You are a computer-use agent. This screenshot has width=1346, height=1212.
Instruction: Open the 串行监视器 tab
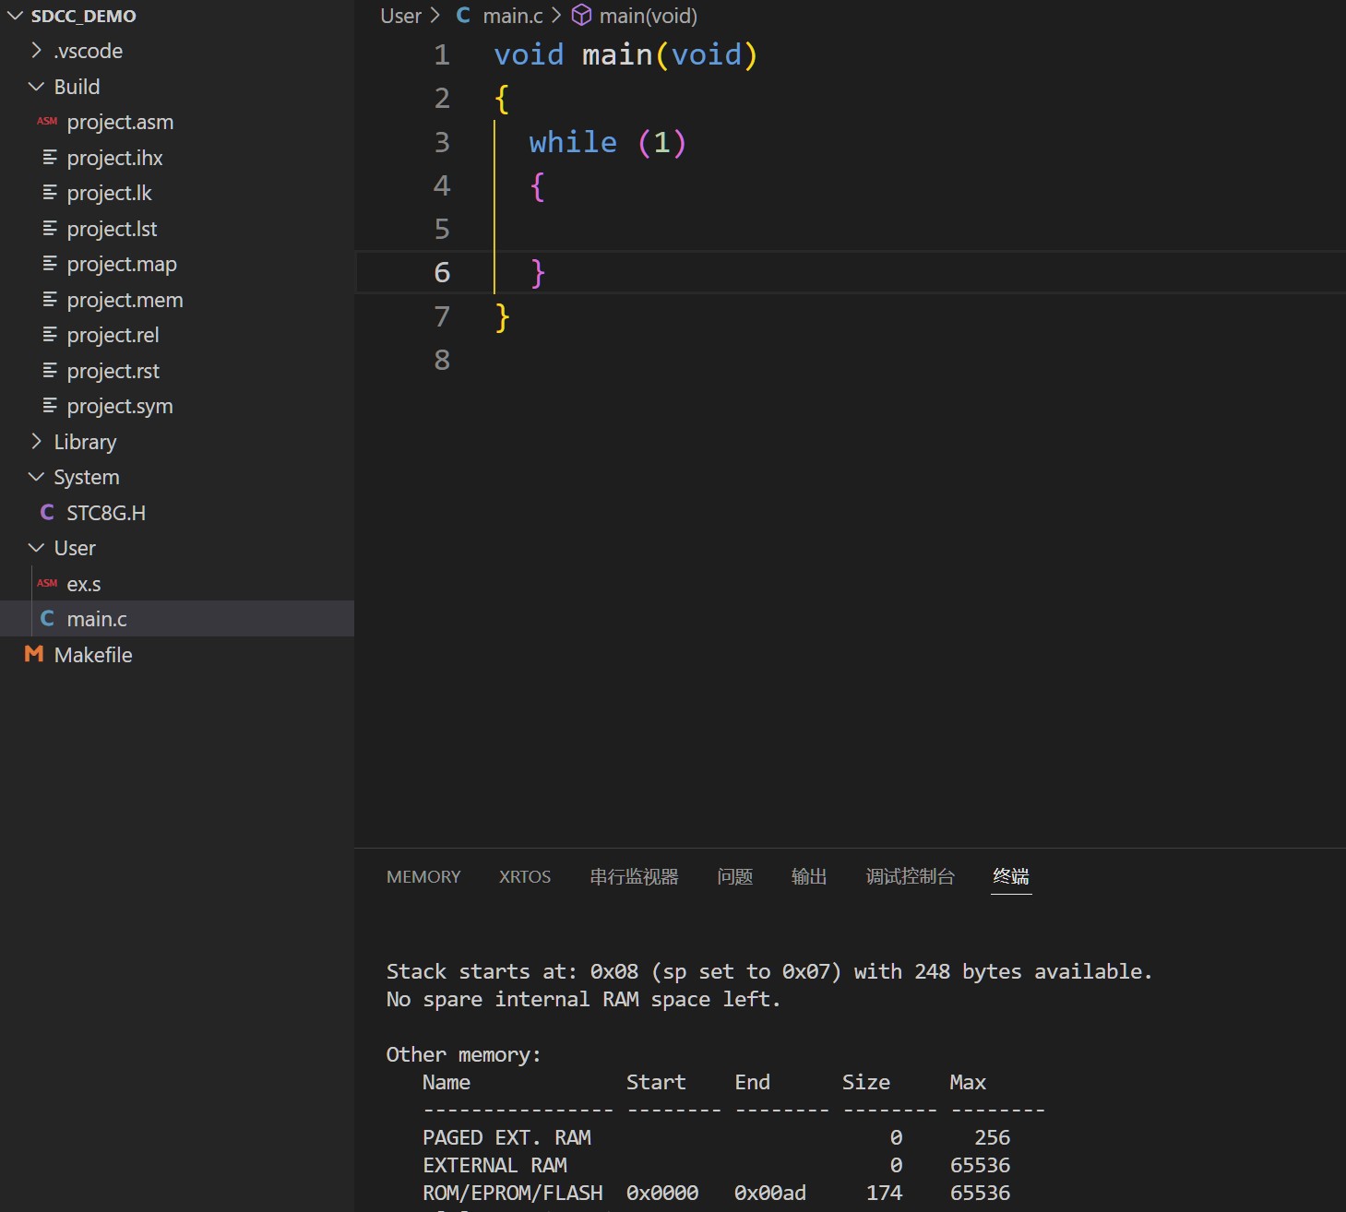[635, 877]
